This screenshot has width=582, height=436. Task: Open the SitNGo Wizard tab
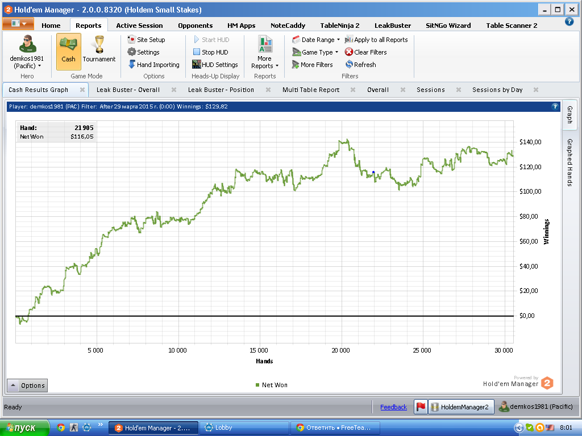point(448,26)
